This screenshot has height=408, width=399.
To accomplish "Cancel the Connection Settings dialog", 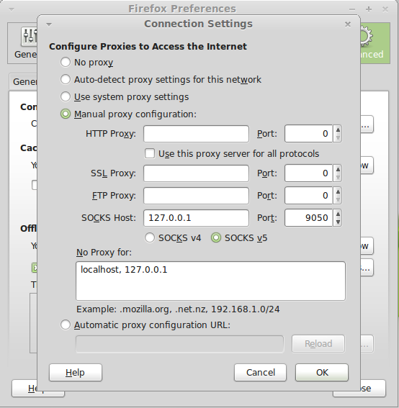I will click(260, 373).
